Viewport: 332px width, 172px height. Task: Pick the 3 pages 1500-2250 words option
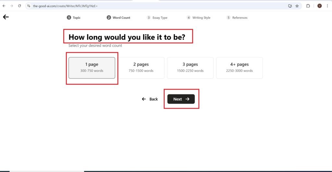(x=190, y=68)
